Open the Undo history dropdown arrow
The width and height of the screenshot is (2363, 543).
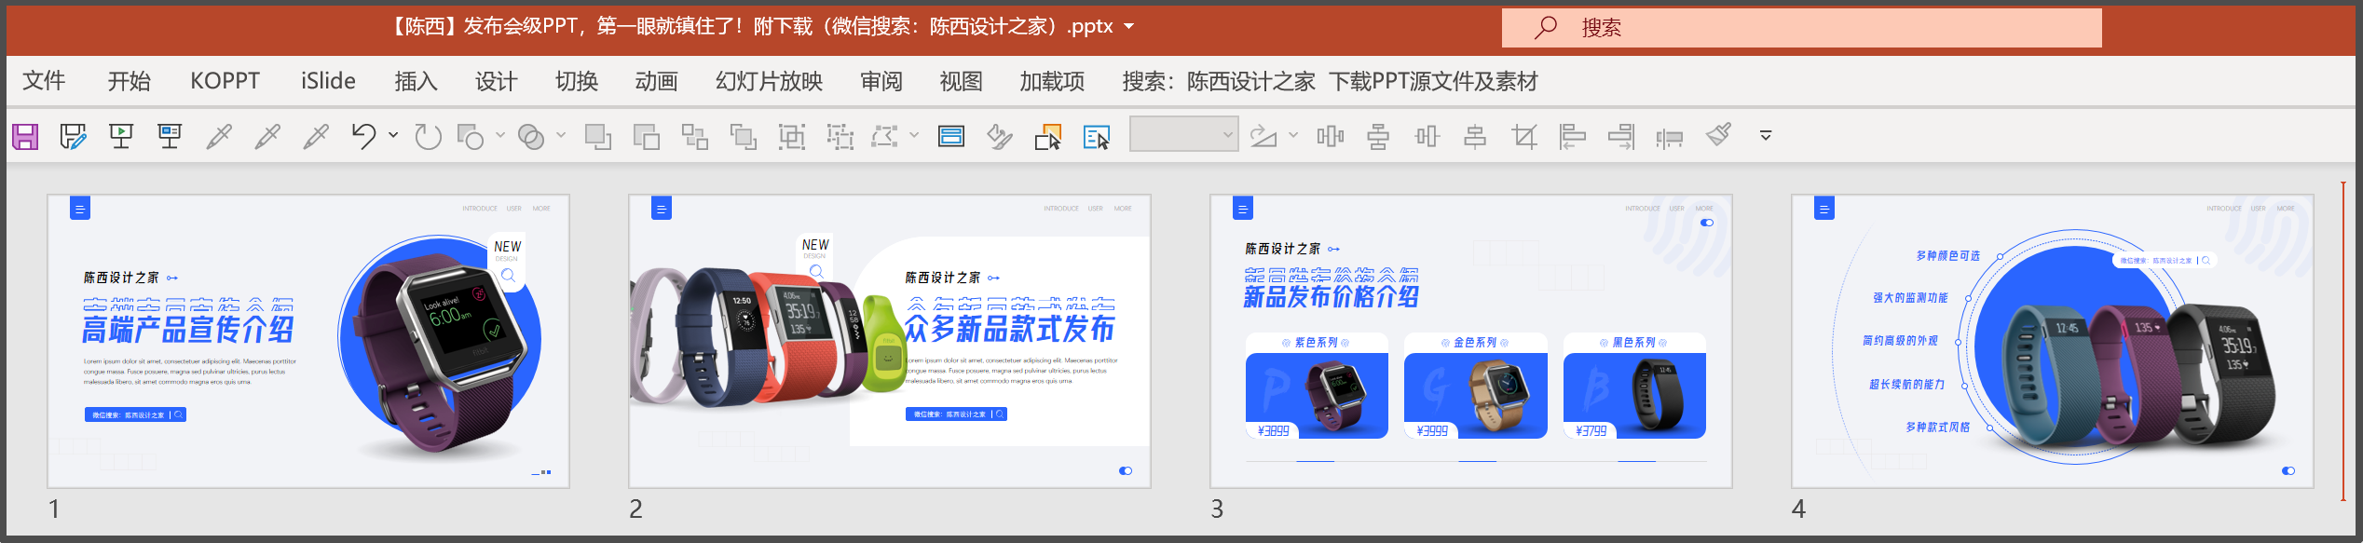pyautogui.click(x=393, y=136)
